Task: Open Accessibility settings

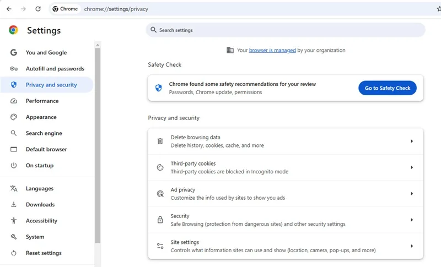Action: tap(47, 221)
